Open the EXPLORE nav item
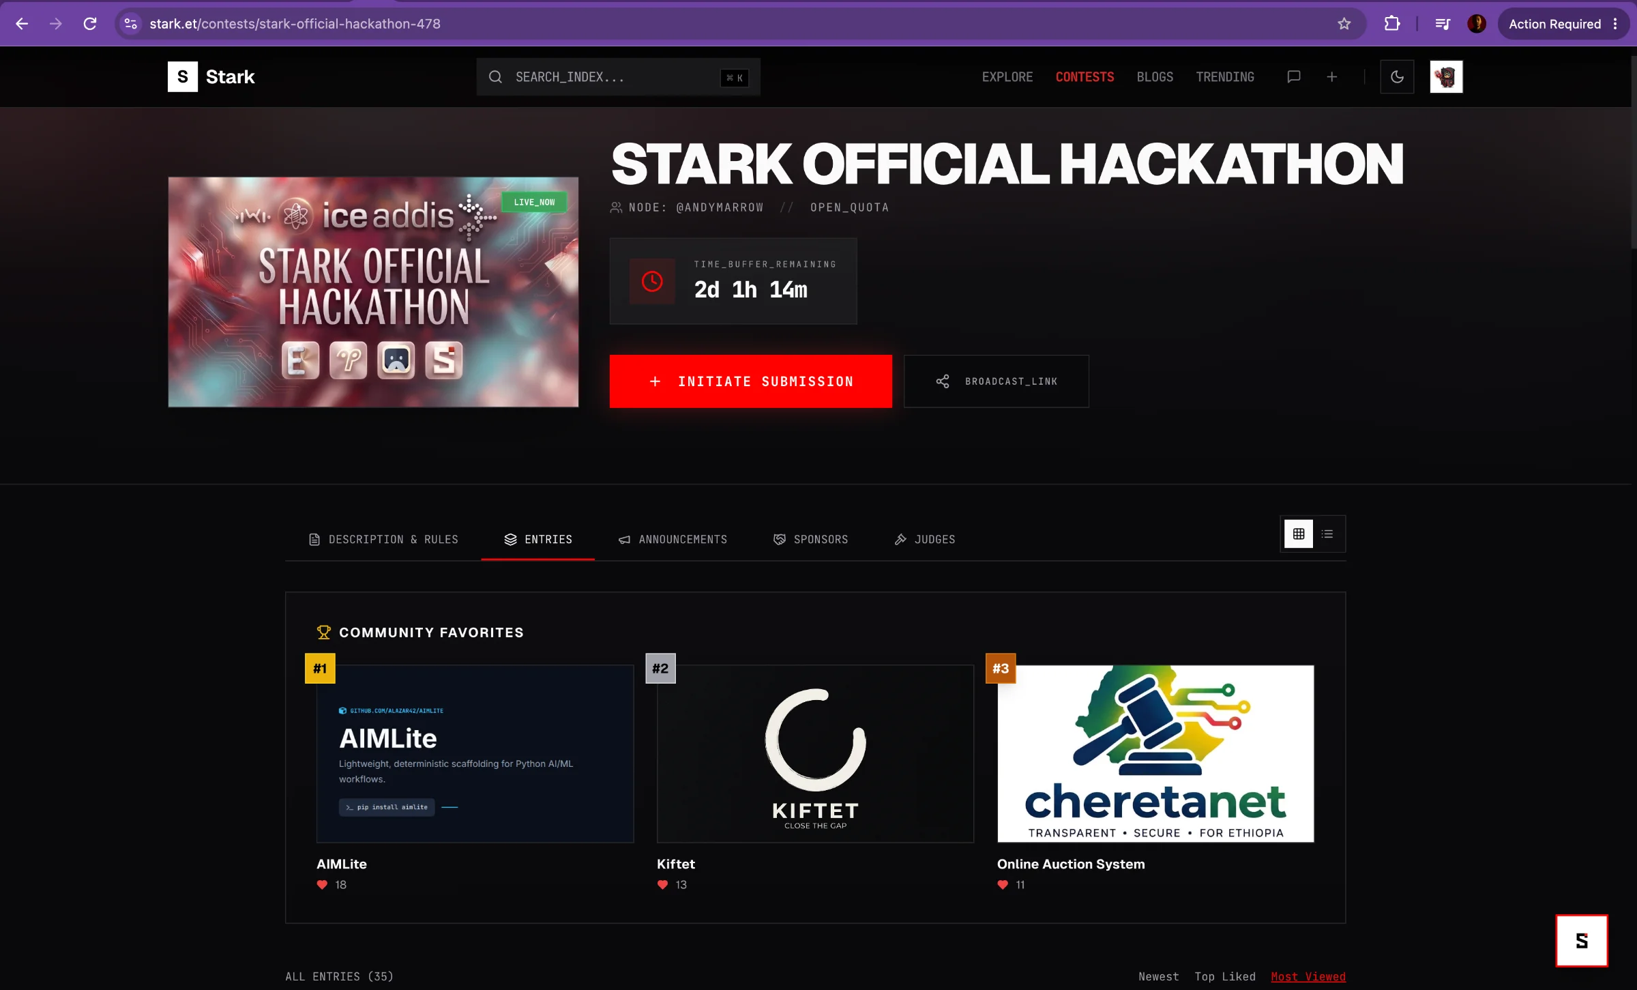The height and width of the screenshot is (990, 1637). [x=1007, y=77]
